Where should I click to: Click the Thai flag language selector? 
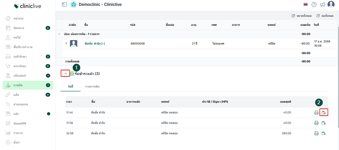[305, 4]
